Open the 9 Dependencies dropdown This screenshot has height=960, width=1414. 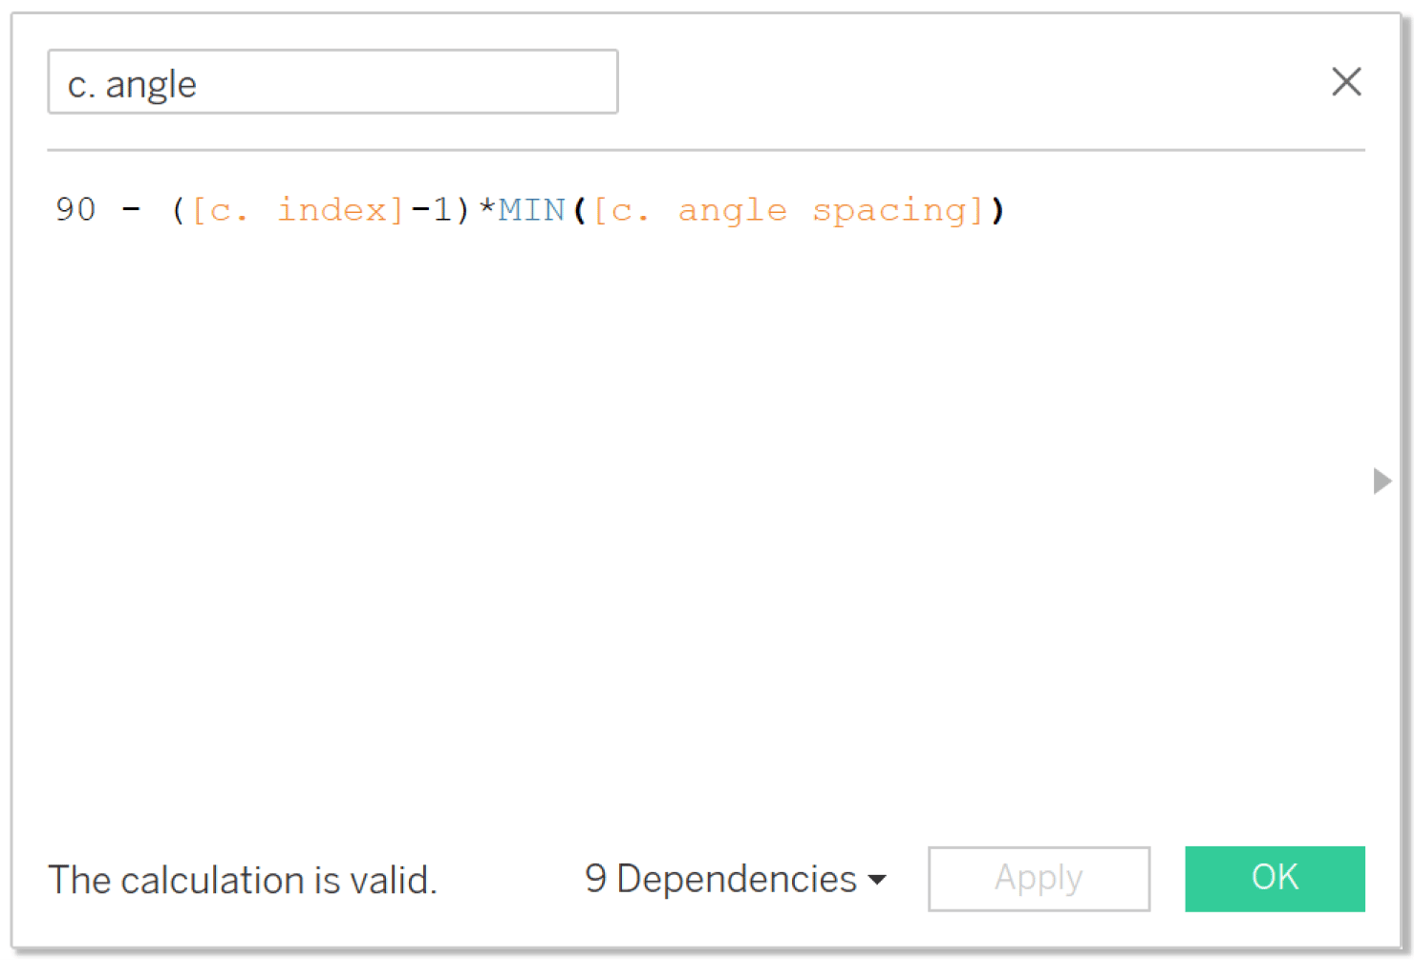pos(735,879)
